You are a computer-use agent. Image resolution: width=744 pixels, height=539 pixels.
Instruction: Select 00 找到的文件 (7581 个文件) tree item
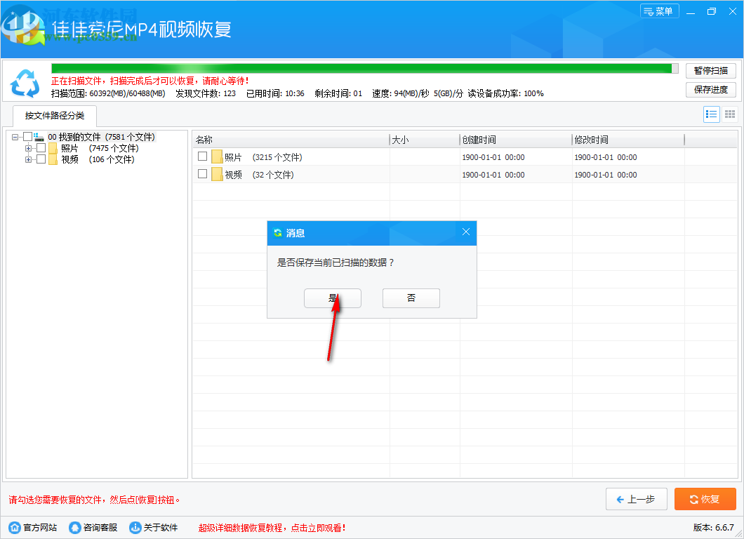coord(102,137)
